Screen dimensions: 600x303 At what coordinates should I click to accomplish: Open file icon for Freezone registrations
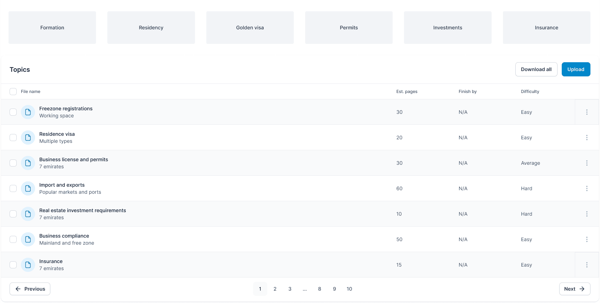coord(28,112)
